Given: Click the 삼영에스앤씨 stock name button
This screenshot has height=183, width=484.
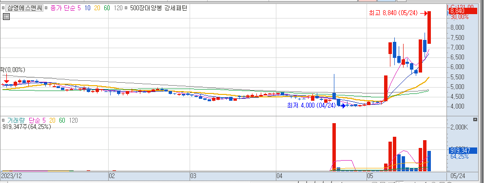Looking at the screenshot, I should pos(24,8).
